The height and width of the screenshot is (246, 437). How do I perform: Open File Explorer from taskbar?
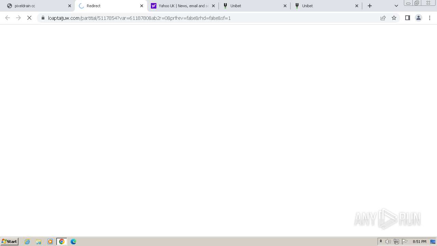pyautogui.click(x=39, y=242)
